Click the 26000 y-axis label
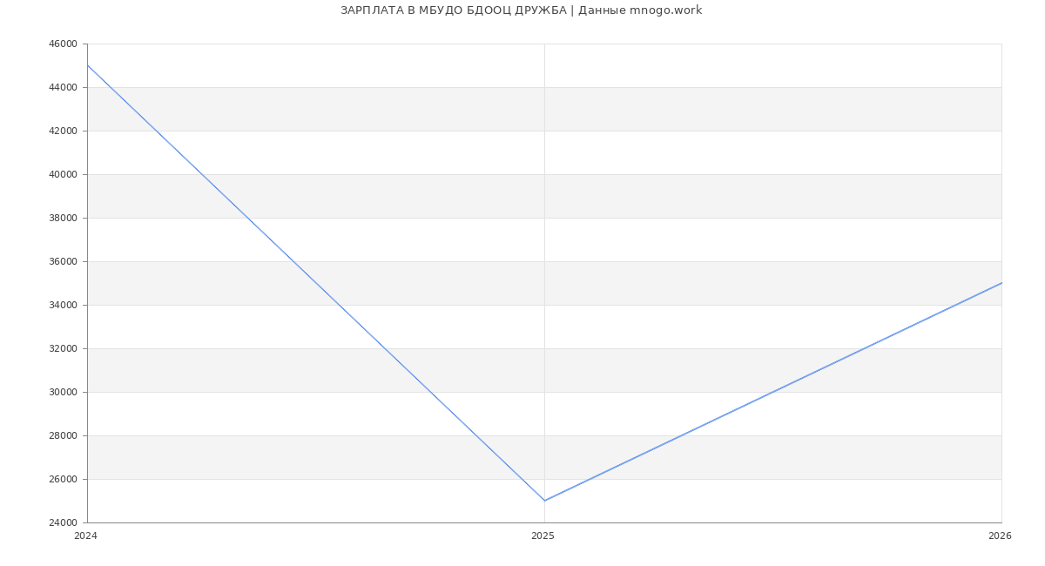This screenshot has height=566, width=1045. coord(63,479)
